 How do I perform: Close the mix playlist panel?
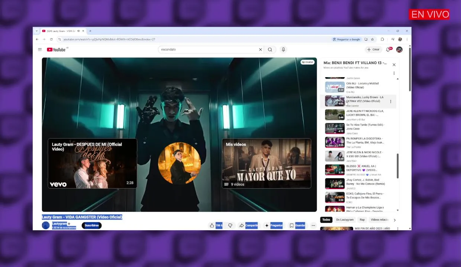pos(394,65)
